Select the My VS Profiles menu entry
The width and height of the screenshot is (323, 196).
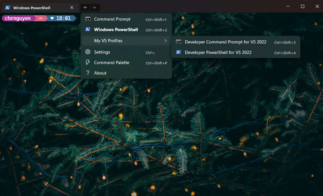[x=108, y=41]
